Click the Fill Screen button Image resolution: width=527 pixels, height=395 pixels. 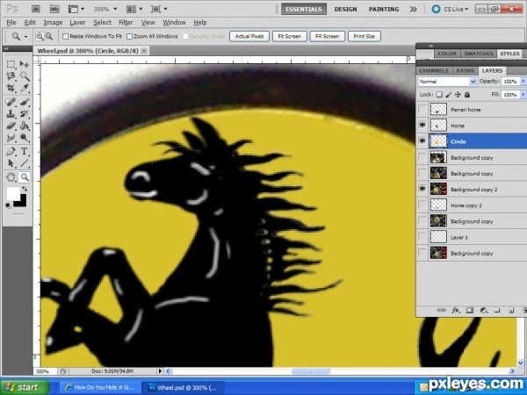pos(327,36)
